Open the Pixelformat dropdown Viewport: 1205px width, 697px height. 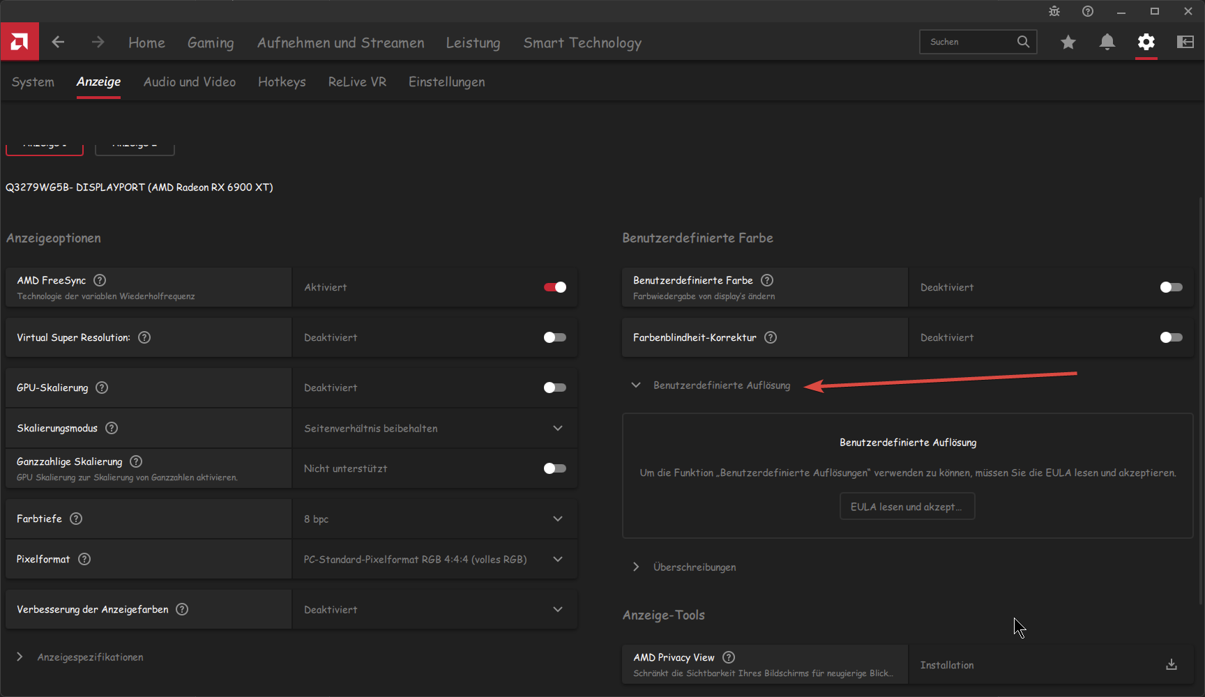click(x=434, y=559)
